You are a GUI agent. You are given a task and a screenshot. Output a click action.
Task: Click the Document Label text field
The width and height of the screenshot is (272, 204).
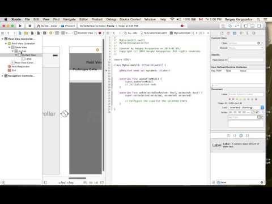(246, 94)
